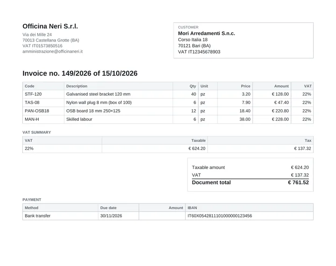Screen dimensions: 336x266
Task: Click the Skilled labour description
Action: (79, 119)
